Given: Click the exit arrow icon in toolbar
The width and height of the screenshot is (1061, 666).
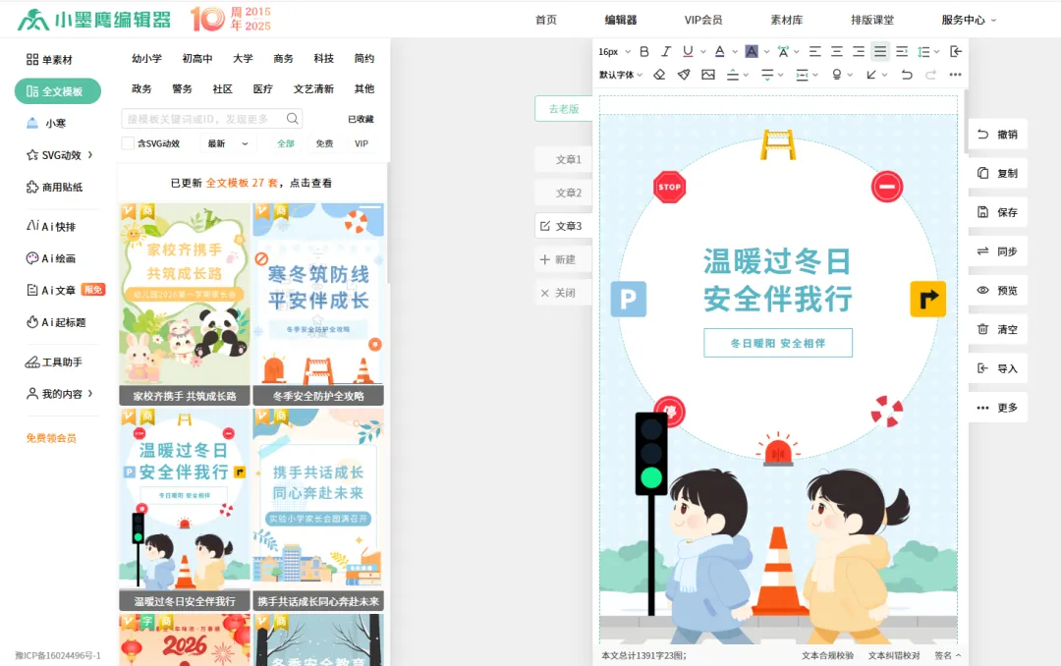Looking at the screenshot, I should [956, 51].
